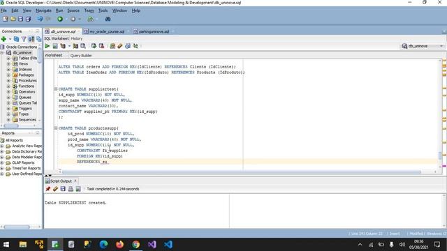Expand the Sequences node
447x251 pixels.
[8, 120]
